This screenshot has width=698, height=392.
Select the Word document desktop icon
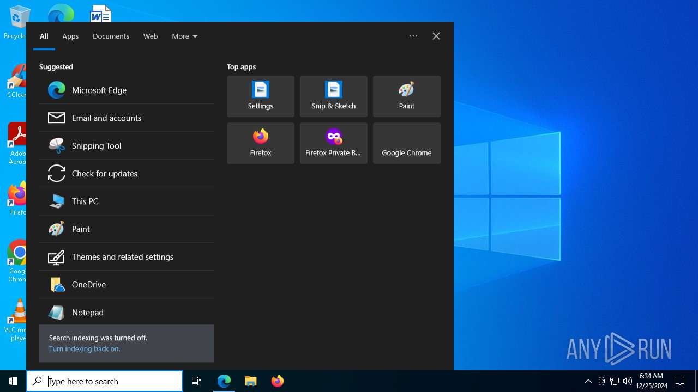100,13
